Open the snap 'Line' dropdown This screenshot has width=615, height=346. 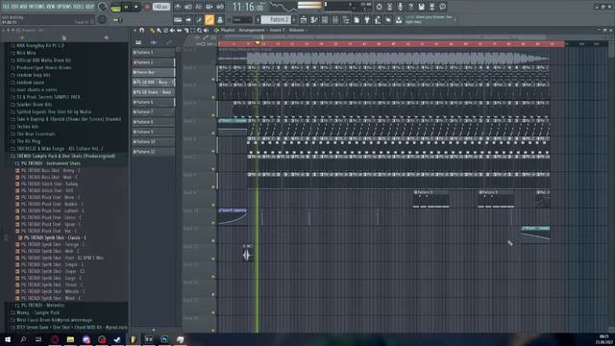click(x=242, y=19)
